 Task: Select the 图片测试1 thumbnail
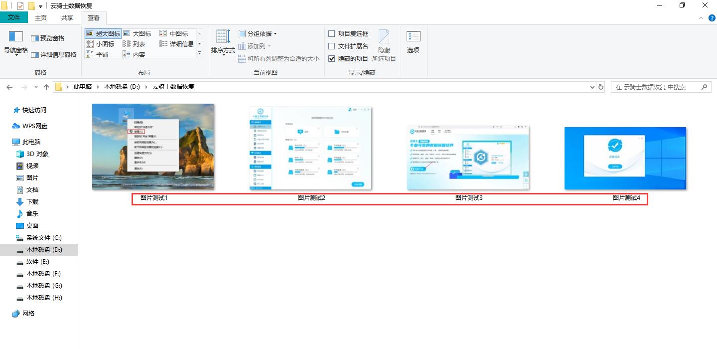click(x=153, y=147)
